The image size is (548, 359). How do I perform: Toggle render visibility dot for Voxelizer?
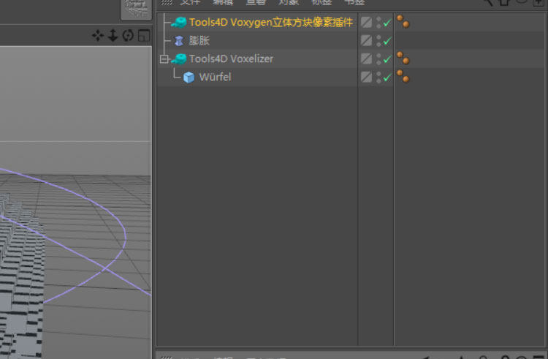coord(378,62)
